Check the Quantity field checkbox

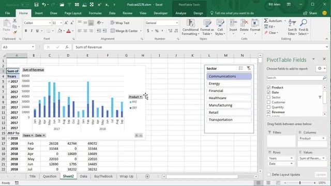(268, 107)
